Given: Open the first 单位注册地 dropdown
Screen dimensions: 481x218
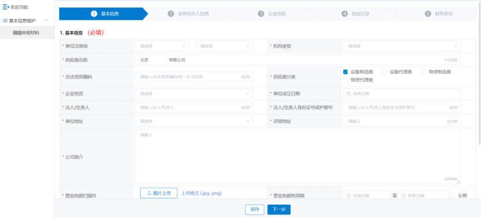Looking at the screenshot, I should pos(162,46).
